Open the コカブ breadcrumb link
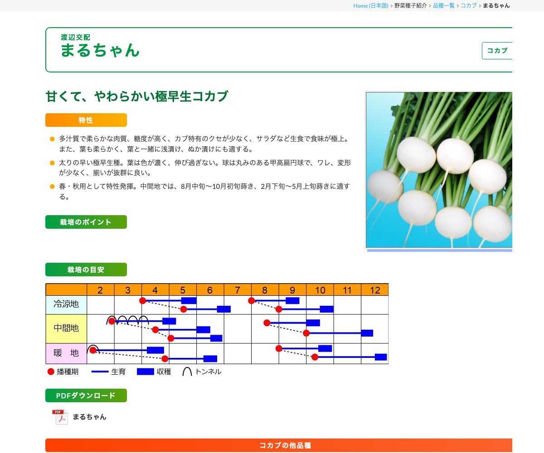Screen dimensions: 544x453 click(x=468, y=5)
